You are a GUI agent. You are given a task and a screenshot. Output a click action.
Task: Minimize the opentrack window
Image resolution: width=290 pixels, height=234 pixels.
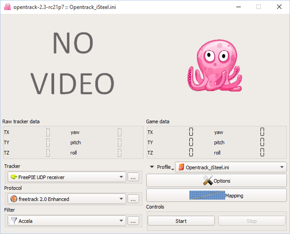[x=239, y=7]
